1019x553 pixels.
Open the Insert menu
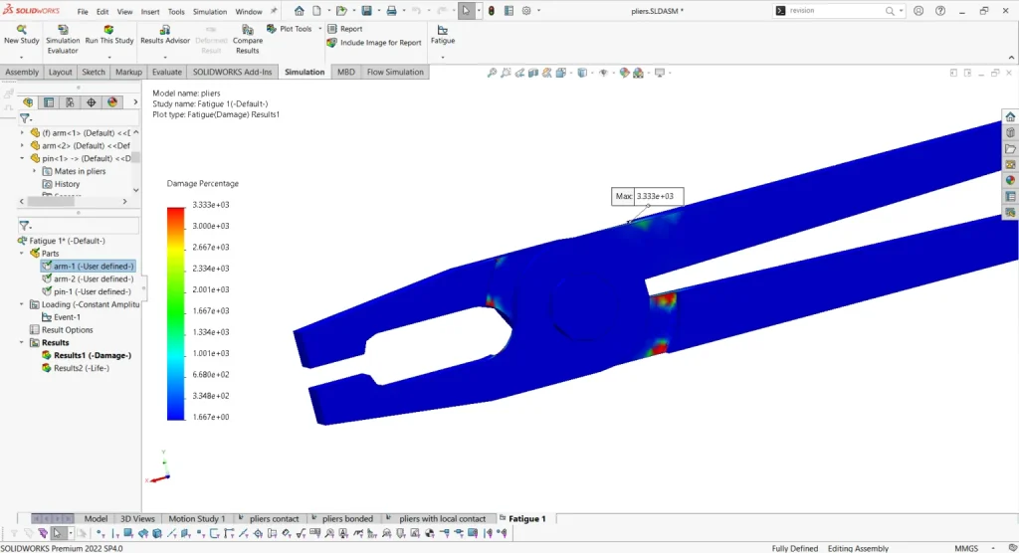click(150, 12)
